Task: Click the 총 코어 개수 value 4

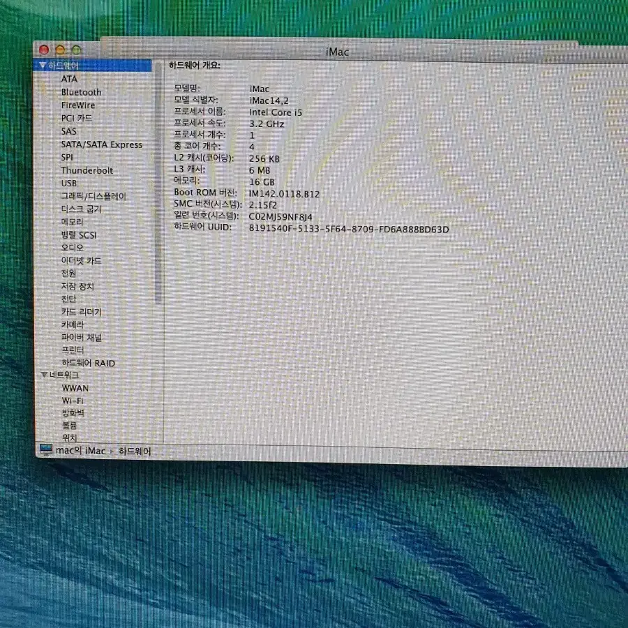Action: [252, 147]
